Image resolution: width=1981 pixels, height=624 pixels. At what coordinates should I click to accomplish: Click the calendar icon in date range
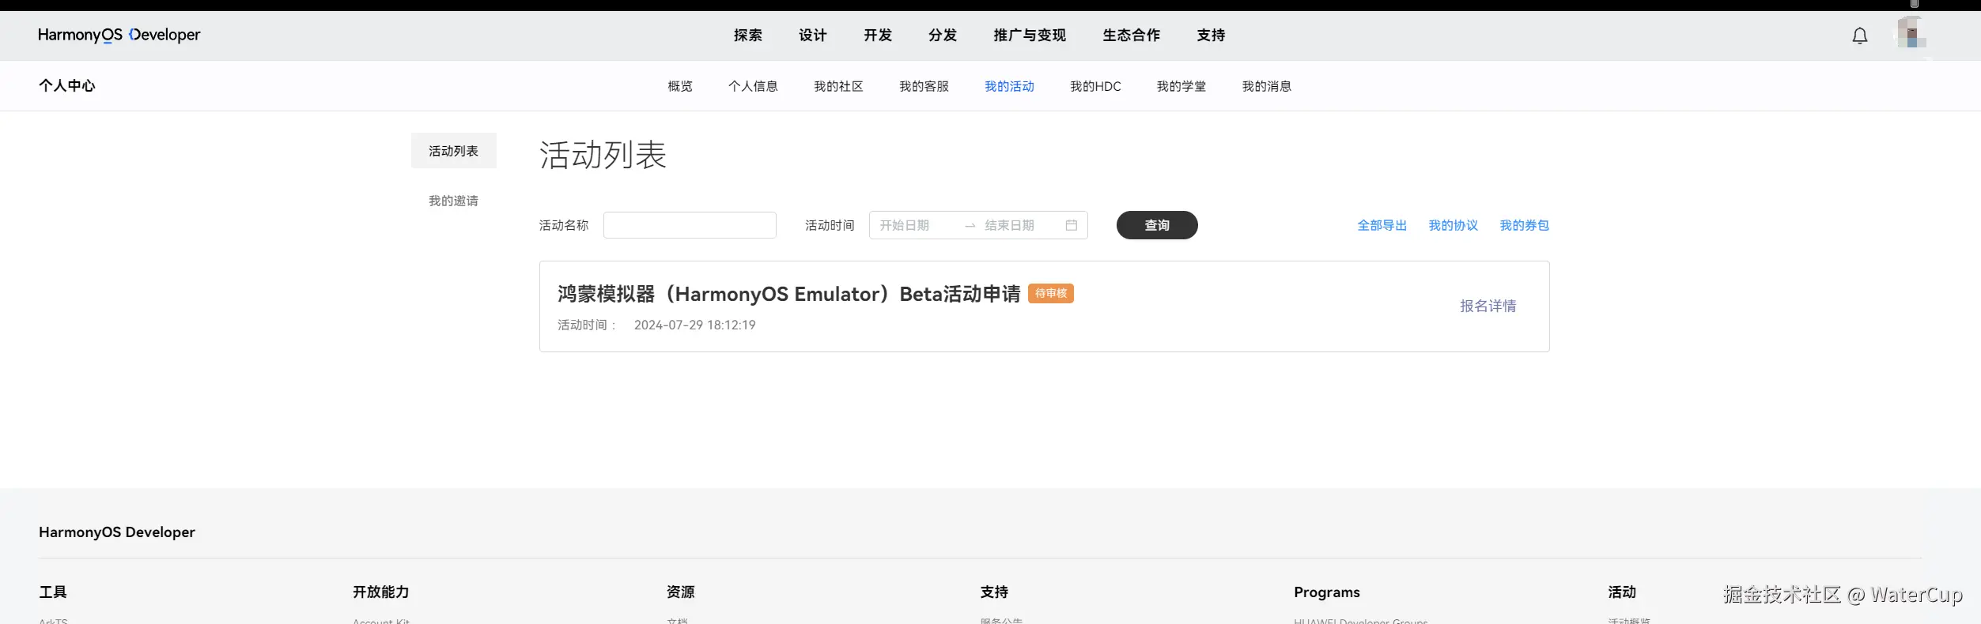pos(1072,225)
